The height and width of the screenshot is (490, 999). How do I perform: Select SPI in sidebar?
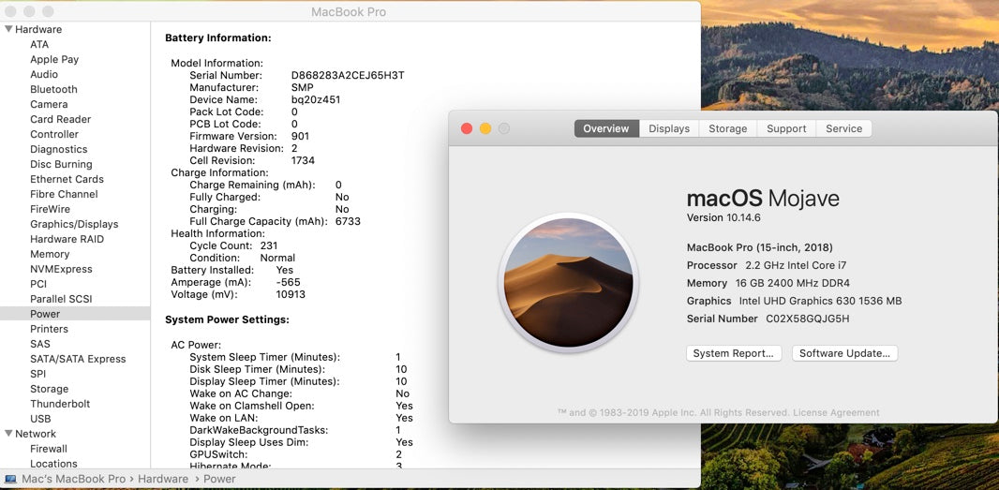(37, 374)
